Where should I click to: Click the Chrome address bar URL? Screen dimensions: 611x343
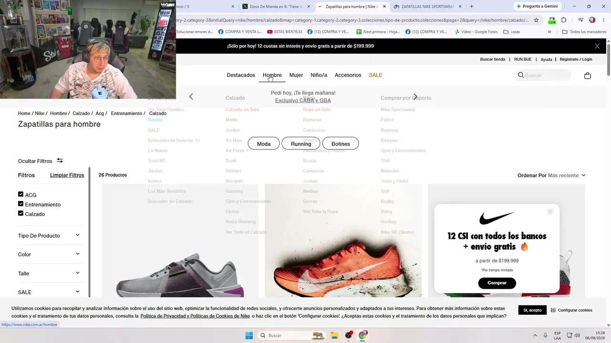[352, 20]
